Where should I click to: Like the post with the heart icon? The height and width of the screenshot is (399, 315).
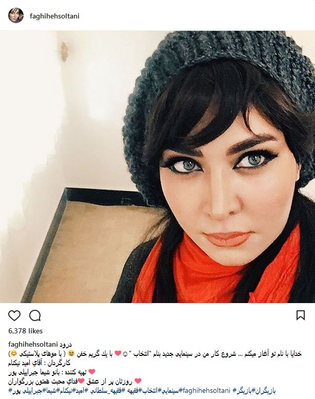(14, 315)
